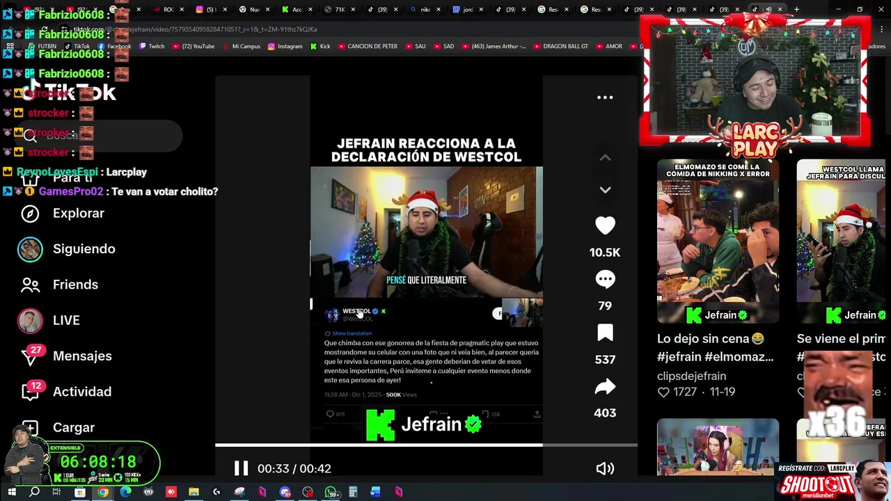
Task: Open the Mi Campus bookmark
Action: [242, 47]
